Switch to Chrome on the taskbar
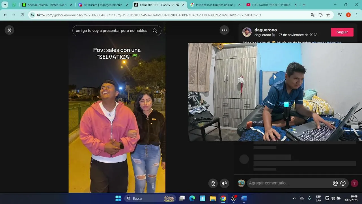362x204 pixels. [223, 198]
